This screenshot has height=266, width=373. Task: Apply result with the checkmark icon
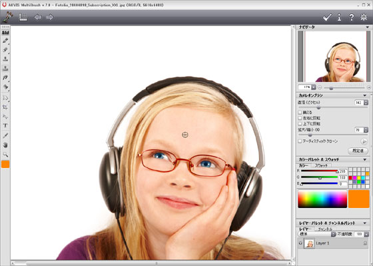click(327, 17)
